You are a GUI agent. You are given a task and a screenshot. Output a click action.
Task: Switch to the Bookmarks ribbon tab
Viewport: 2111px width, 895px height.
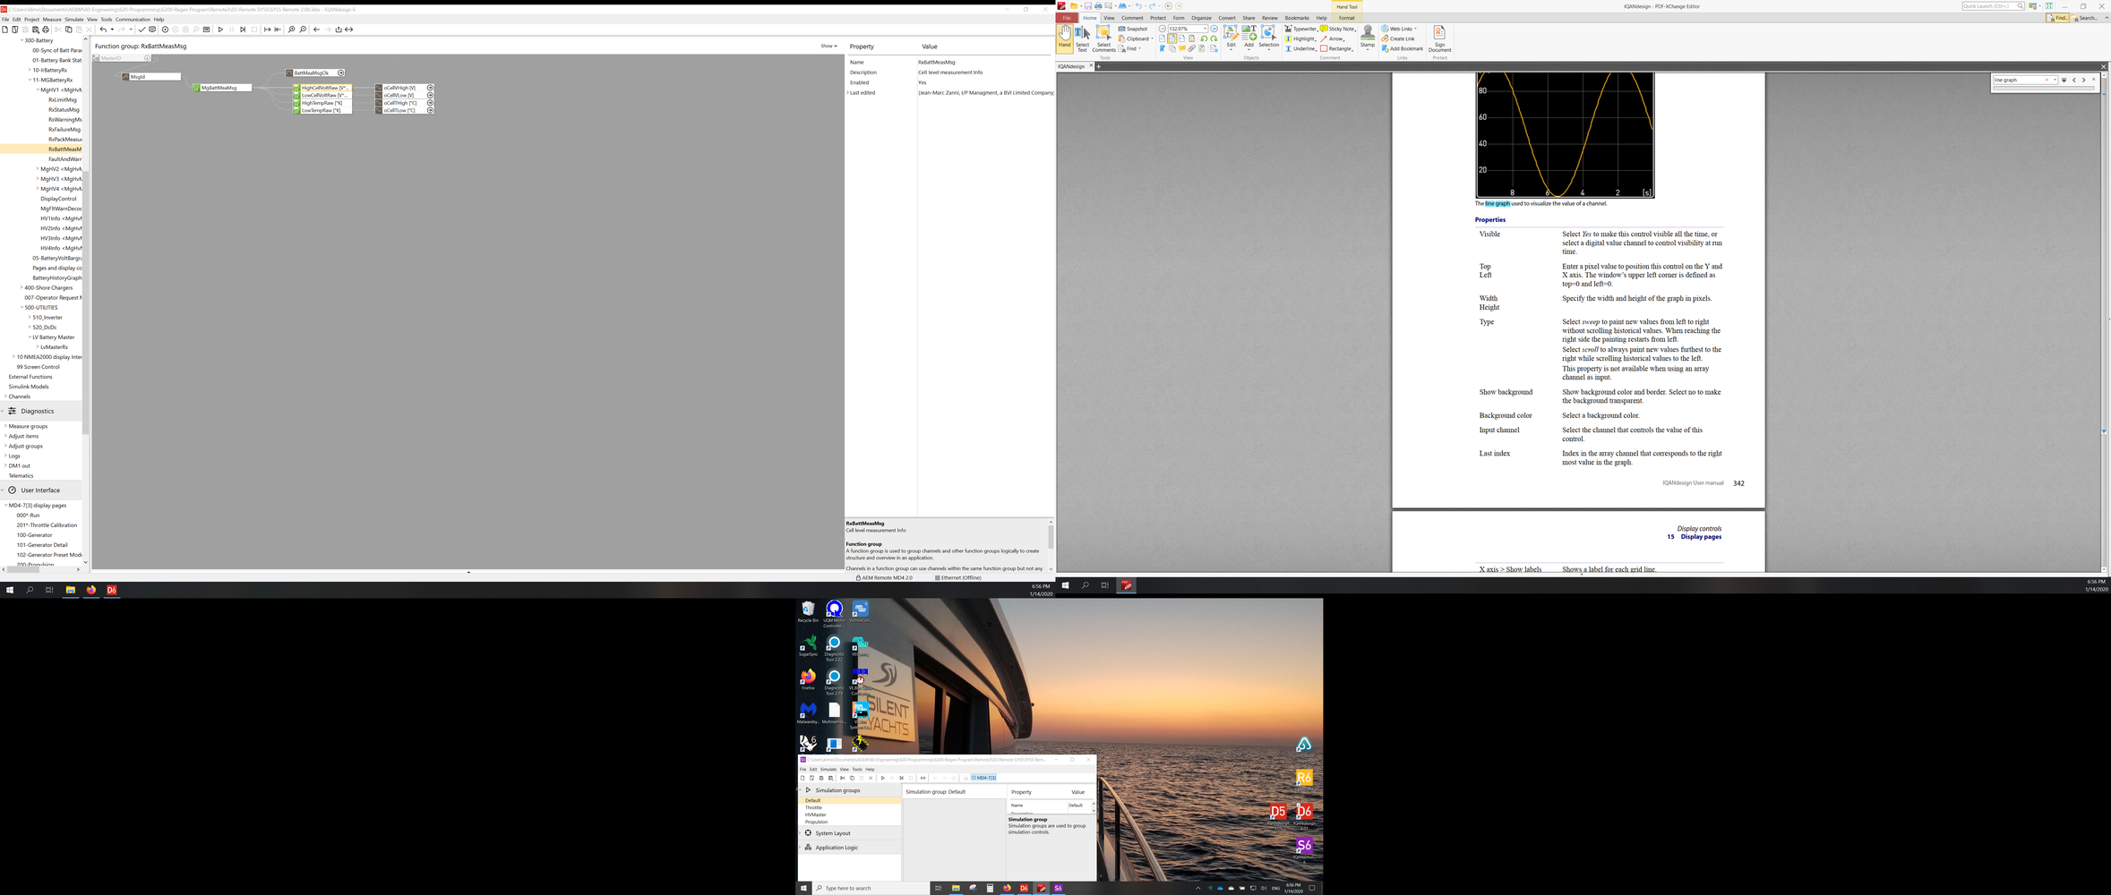(1296, 18)
